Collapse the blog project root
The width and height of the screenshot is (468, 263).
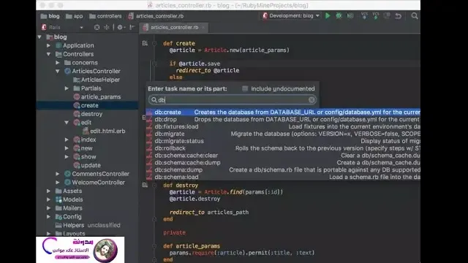click(x=39, y=37)
